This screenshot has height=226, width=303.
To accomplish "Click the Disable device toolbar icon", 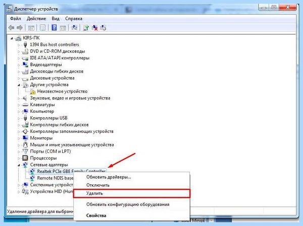I will [x=104, y=28].
